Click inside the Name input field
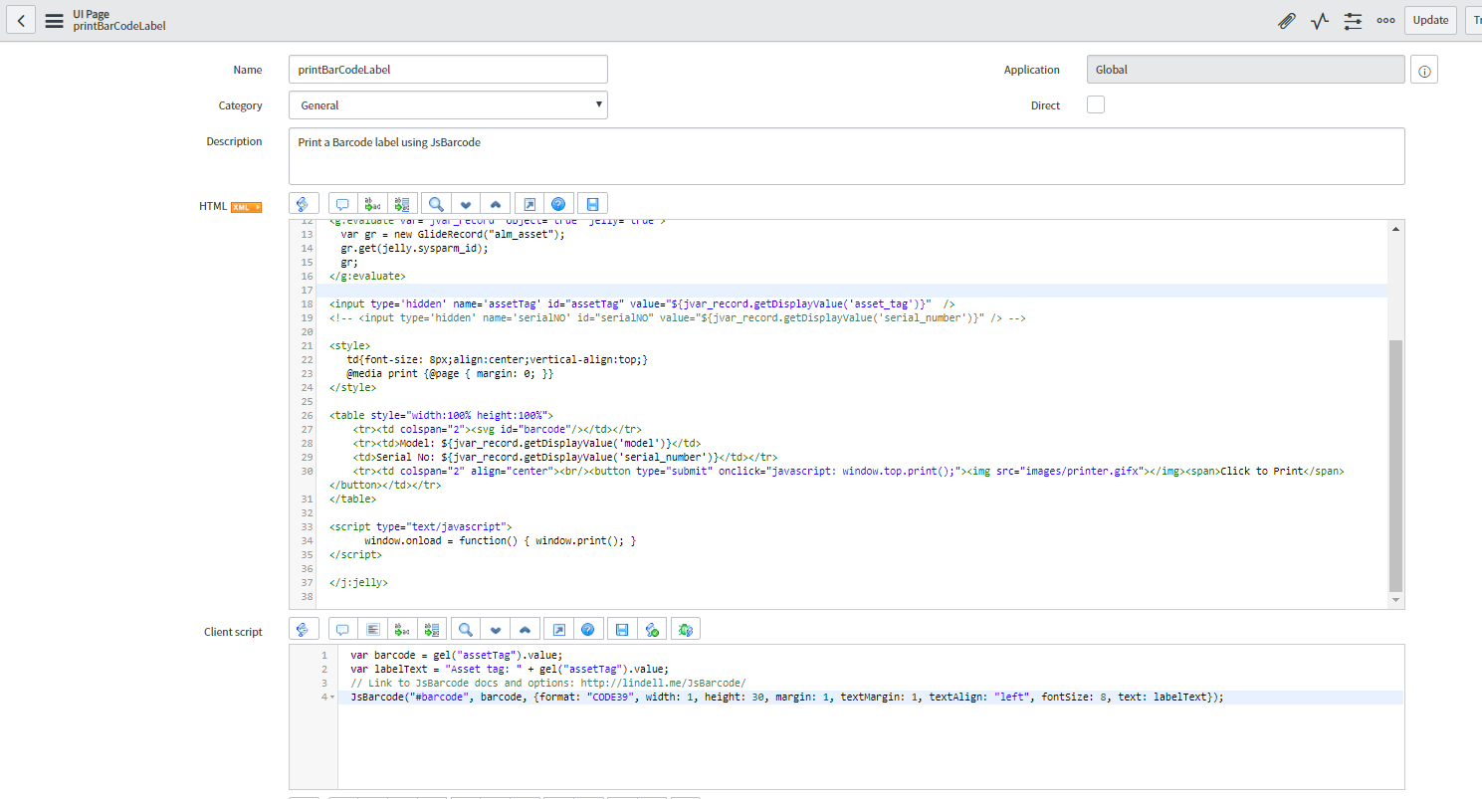The width and height of the screenshot is (1482, 799). [447, 69]
